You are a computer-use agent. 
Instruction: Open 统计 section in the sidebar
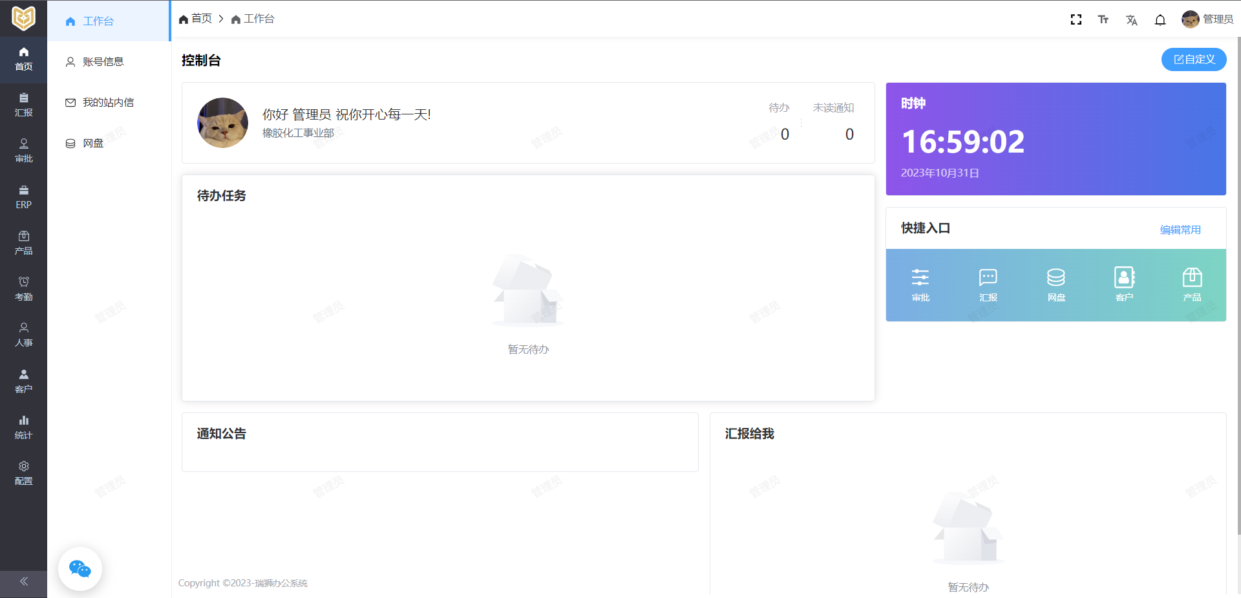(x=23, y=427)
